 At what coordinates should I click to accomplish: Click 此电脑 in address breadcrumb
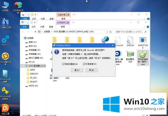click(47, 32)
